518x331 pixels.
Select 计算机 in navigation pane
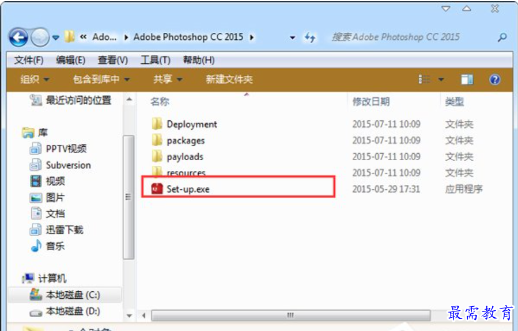[x=44, y=278]
